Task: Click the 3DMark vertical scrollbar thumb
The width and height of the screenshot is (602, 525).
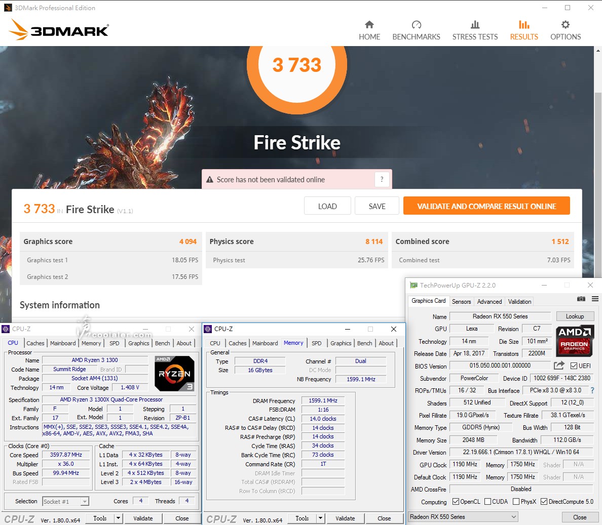Action: [x=598, y=184]
